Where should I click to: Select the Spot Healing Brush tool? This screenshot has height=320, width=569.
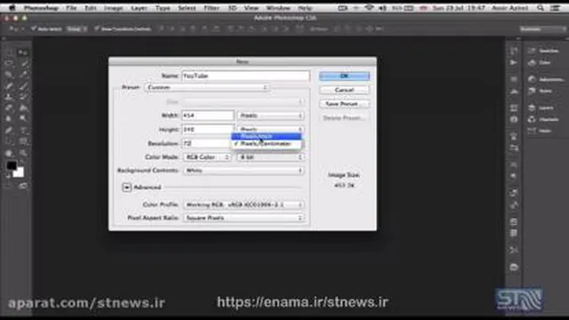[9, 86]
